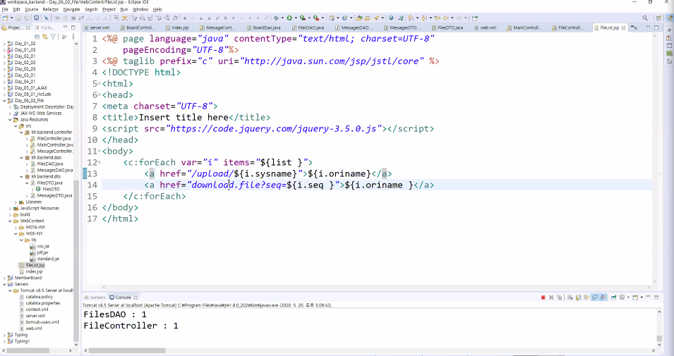Click the Console horizontal scrollbar

(127, 350)
